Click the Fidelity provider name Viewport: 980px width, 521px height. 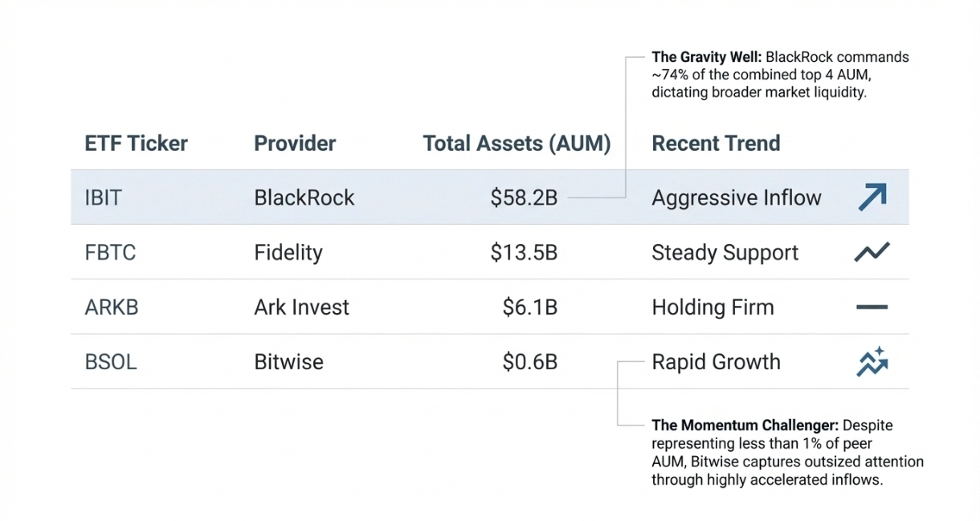[x=288, y=253]
